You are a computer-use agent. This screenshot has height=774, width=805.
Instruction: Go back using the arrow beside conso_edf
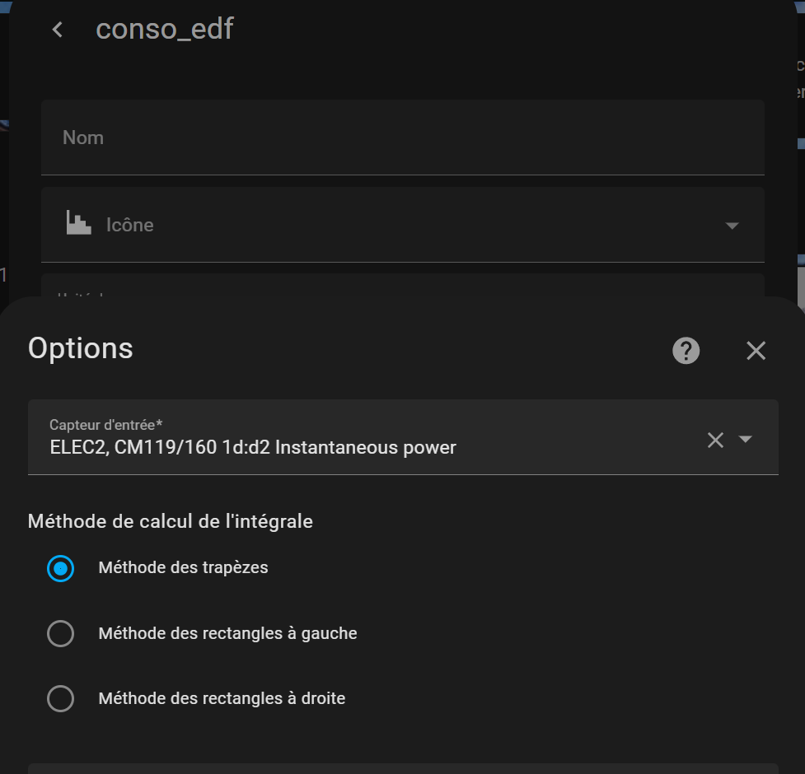(x=57, y=30)
